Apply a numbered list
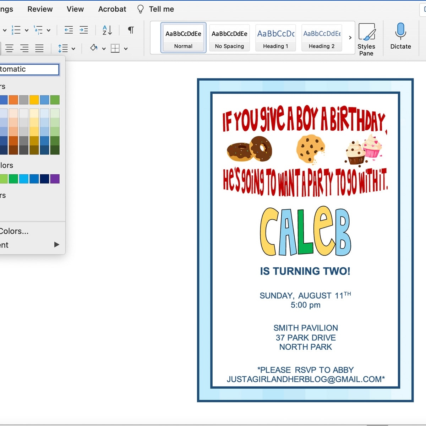The image size is (426, 426). [16, 30]
